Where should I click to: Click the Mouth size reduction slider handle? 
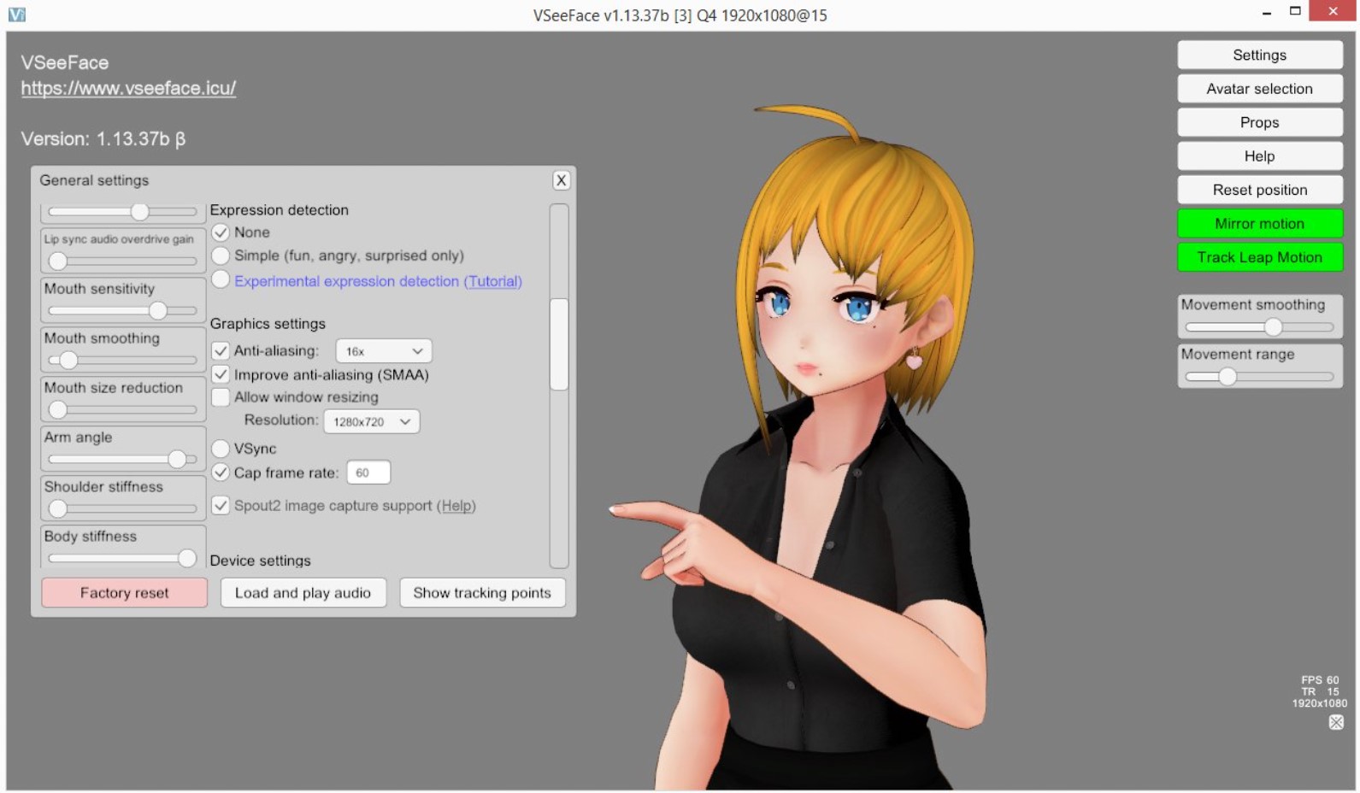58,409
